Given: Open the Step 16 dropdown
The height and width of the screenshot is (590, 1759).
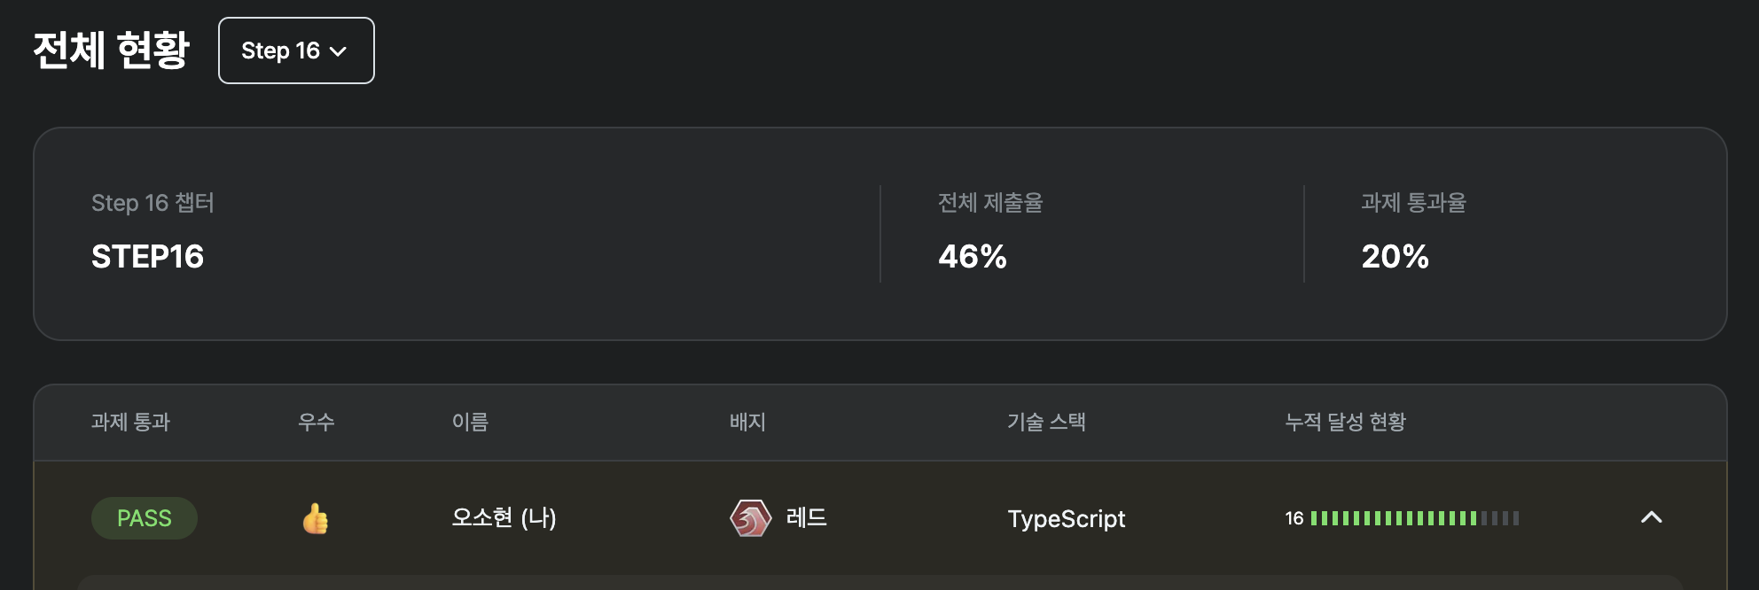Looking at the screenshot, I should (296, 50).
